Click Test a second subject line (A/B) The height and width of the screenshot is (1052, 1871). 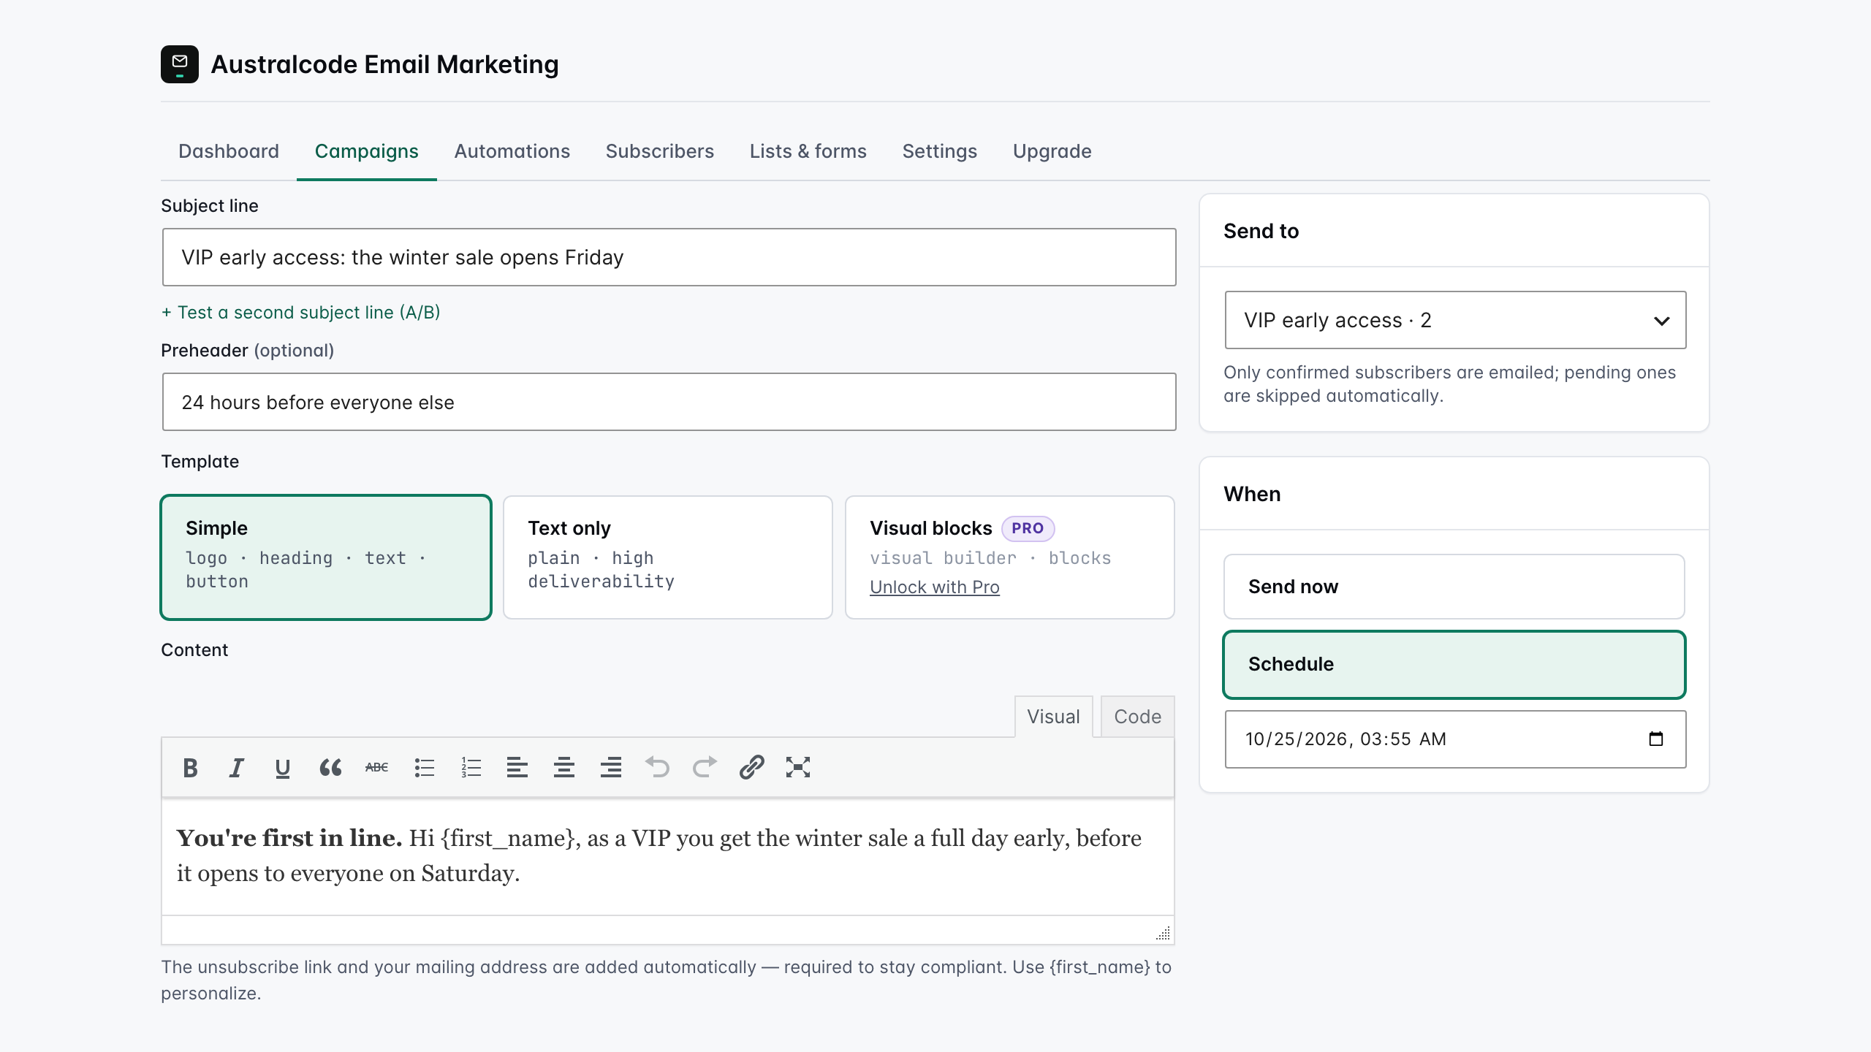301,313
